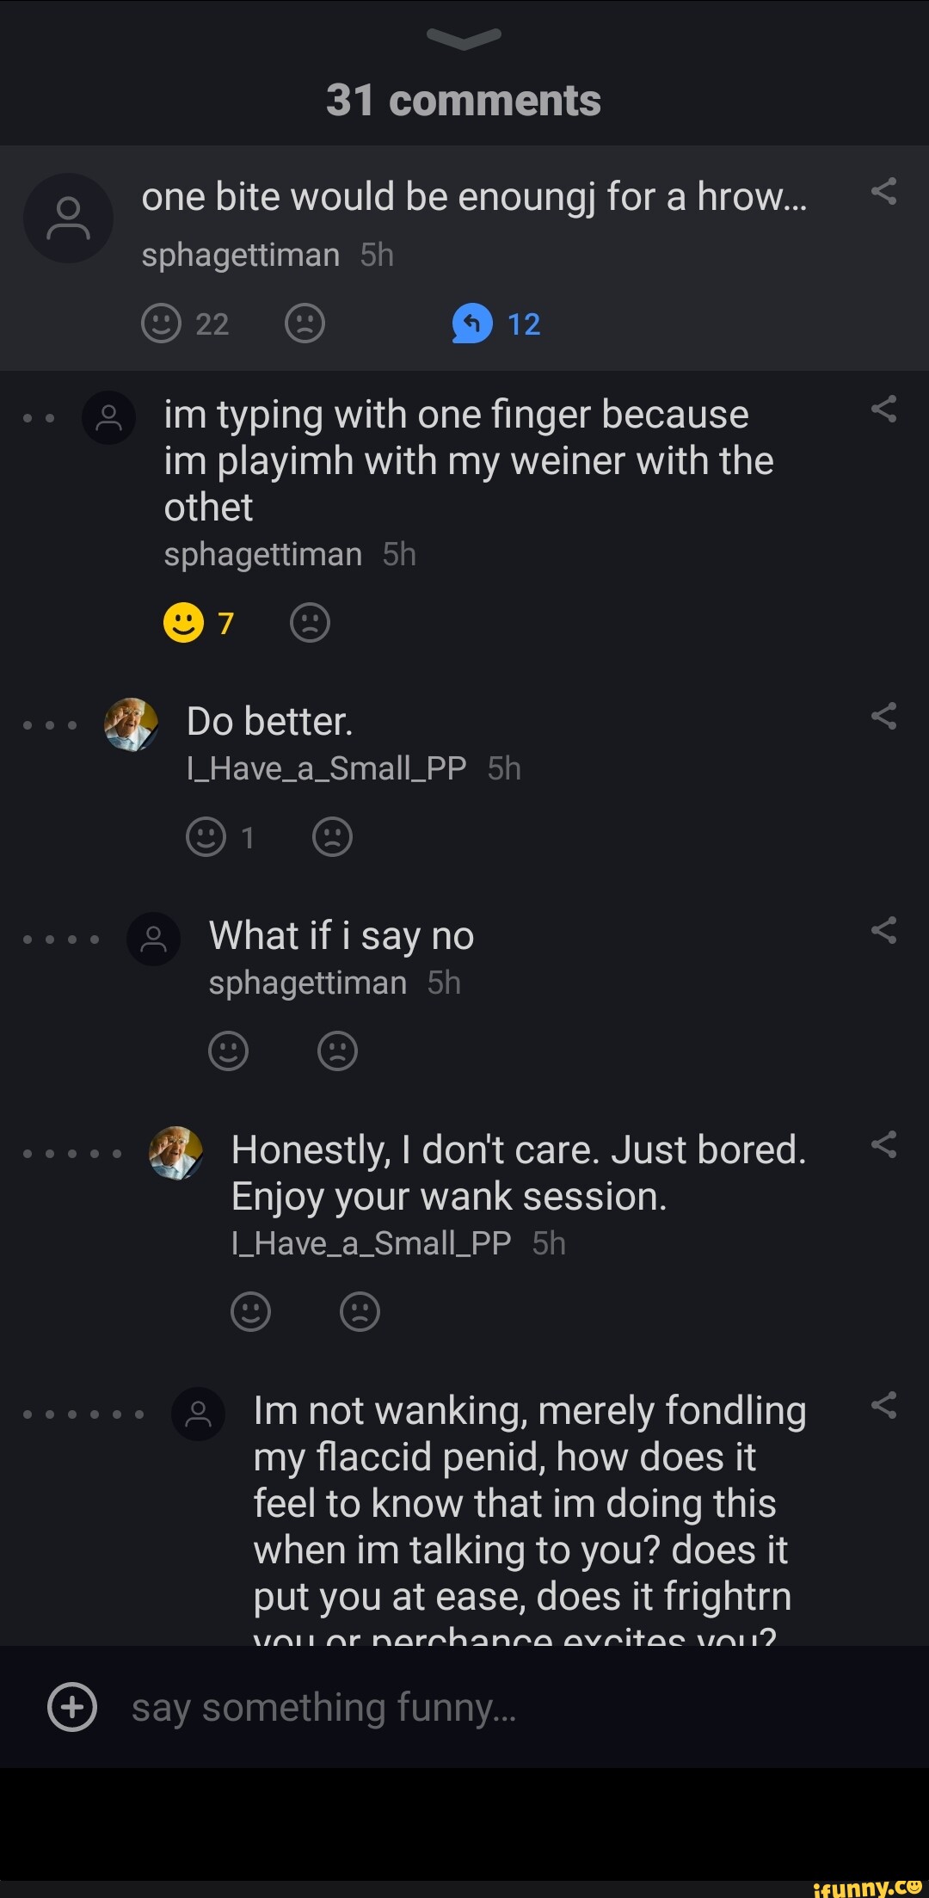Toggle smile on "What if i say no"
This screenshot has width=929, height=1898.
[228, 1051]
